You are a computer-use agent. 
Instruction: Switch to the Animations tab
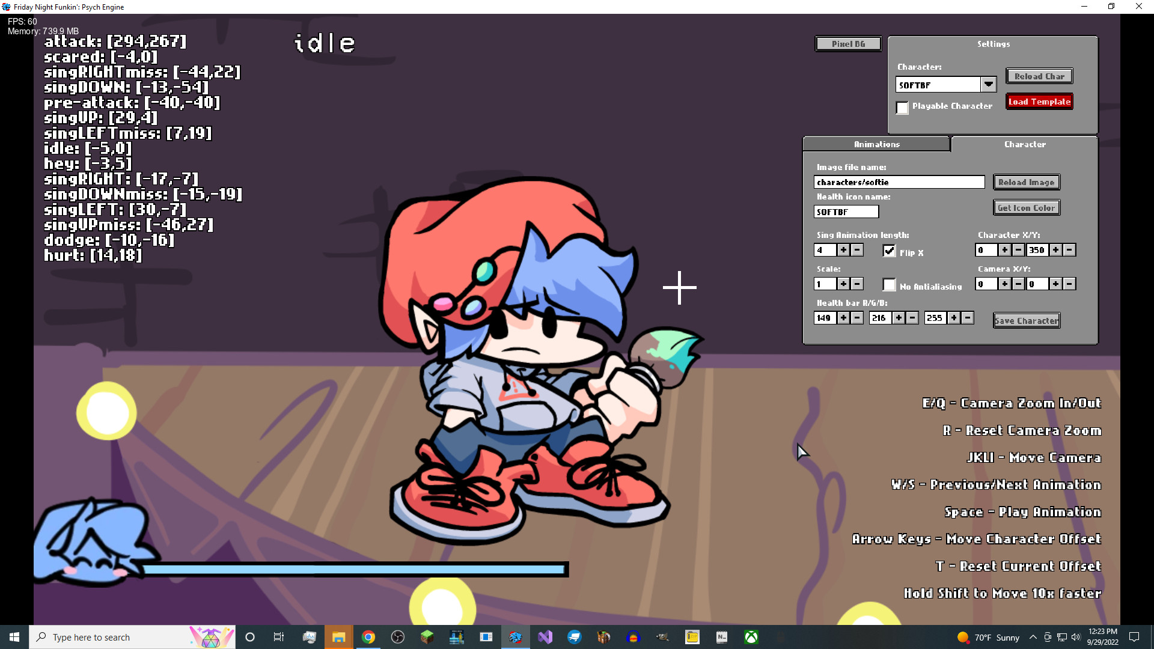click(876, 144)
